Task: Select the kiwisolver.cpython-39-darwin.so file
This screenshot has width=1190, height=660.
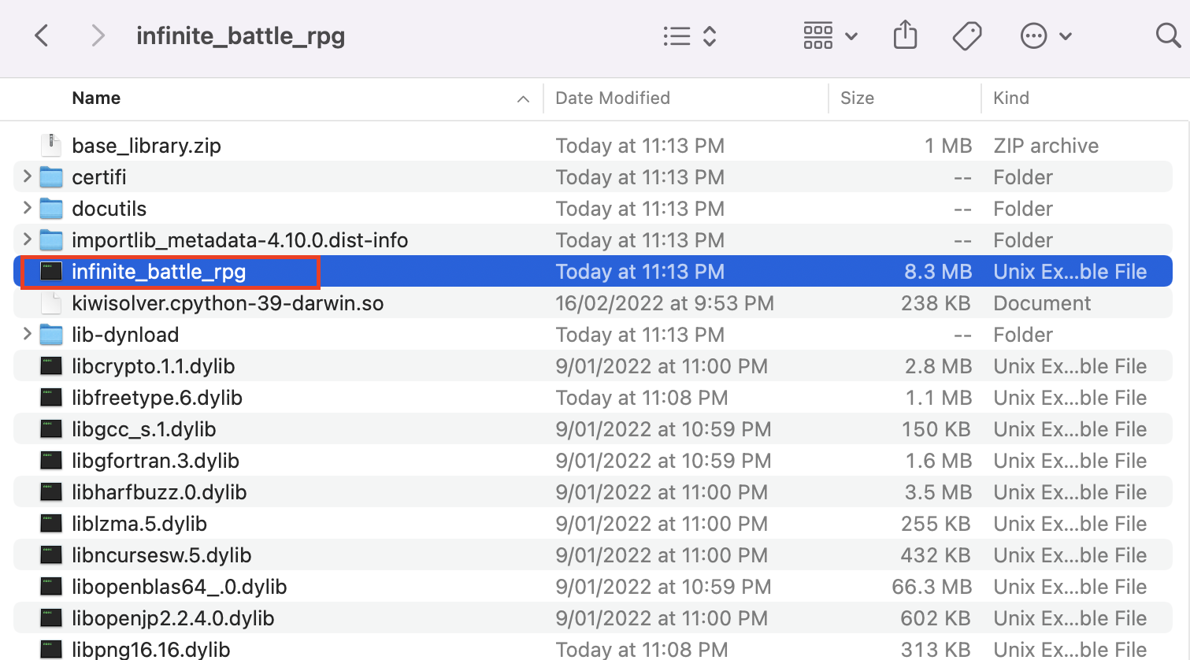Action: click(228, 303)
